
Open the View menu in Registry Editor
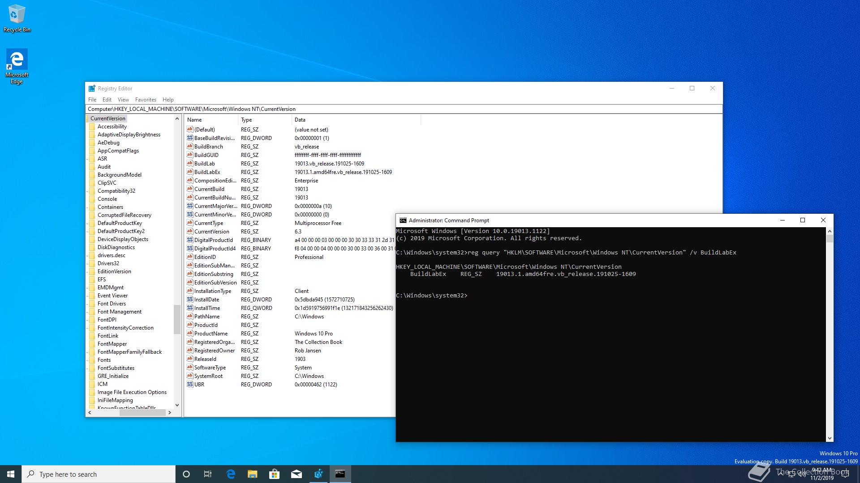tap(123, 100)
